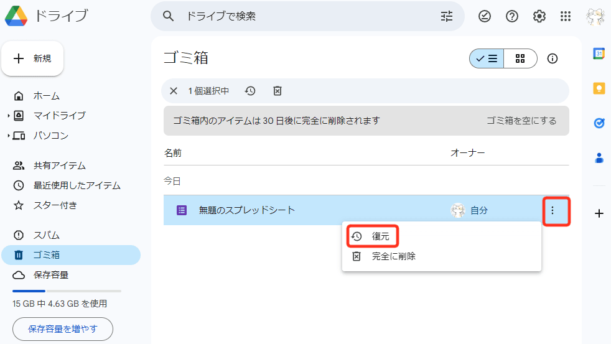Clear selection with the X icon
Viewport: 611px width, 344px height.
pyautogui.click(x=174, y=91)
